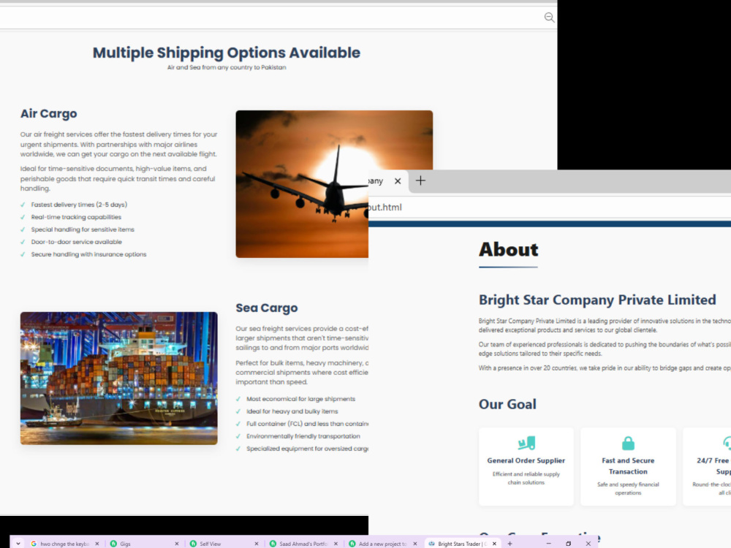Close the tab ending in 'any' in the front browser
This screenshot has height=548, width=731.
point(398,180)
